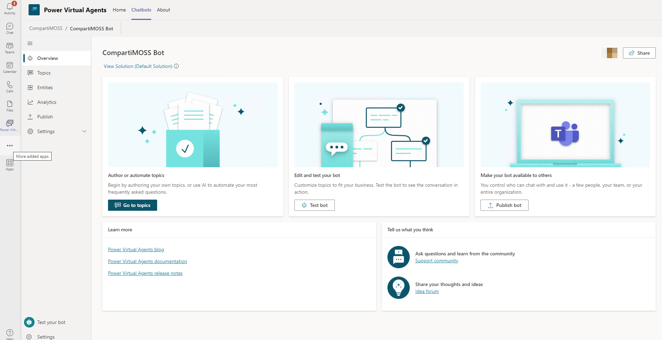Expand the Settings chevron in sidebar
Screen dimensions: 662x340
coord(84,131)
